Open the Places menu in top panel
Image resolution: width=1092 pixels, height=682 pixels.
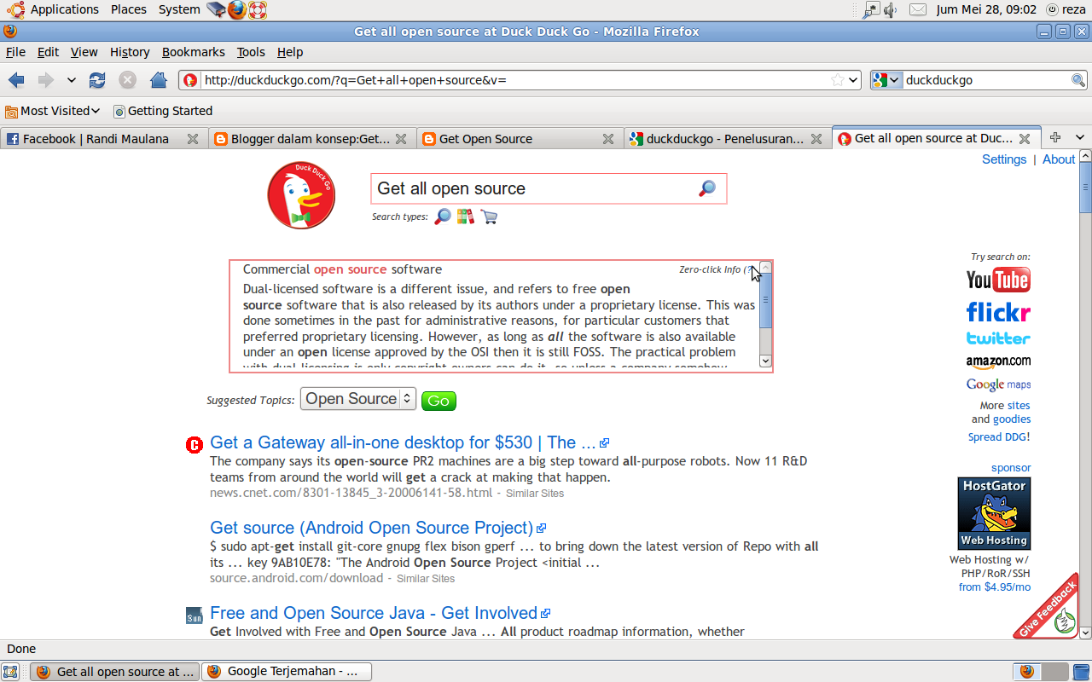coord(129,9)
